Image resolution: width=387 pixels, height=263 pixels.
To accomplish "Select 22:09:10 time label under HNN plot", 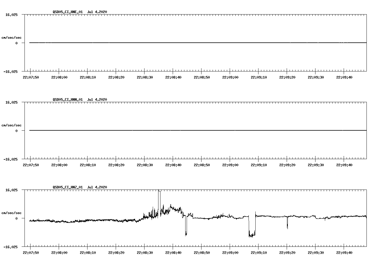I will 259,165.
